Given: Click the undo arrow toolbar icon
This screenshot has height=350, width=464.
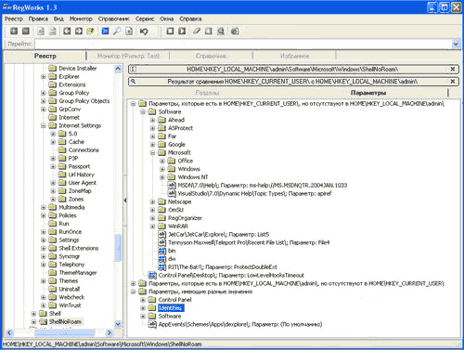Looking at the screenshot, I should click(x=144, y=31).
